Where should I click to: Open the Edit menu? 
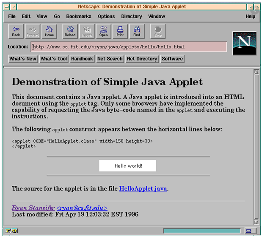(26, 16)
